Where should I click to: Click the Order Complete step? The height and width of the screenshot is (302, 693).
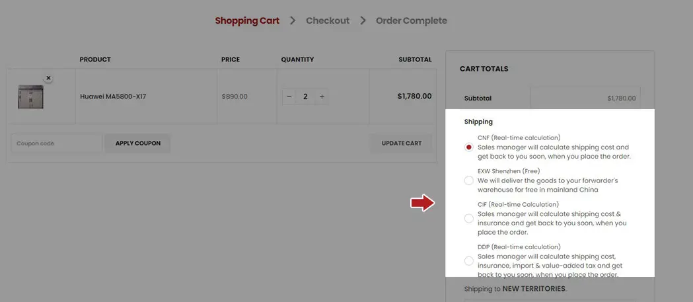point(411,20)
